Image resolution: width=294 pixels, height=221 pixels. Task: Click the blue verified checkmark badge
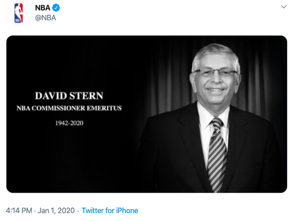point(56,7)
